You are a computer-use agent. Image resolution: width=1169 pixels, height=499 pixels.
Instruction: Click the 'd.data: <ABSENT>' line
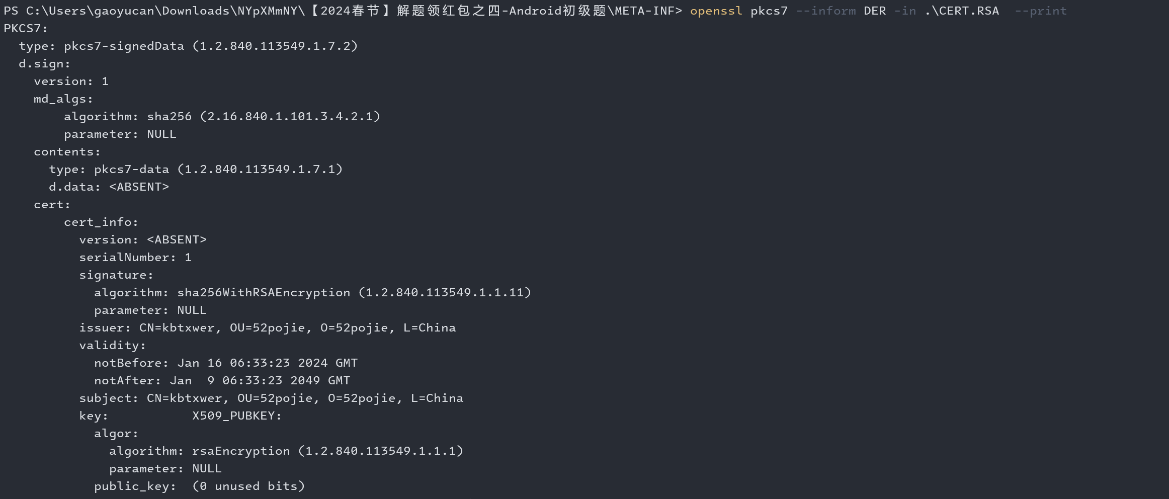click(109, 187)
